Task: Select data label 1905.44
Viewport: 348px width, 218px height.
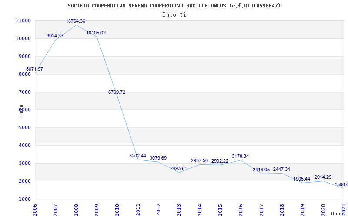Action: click(x=301, y=179)
